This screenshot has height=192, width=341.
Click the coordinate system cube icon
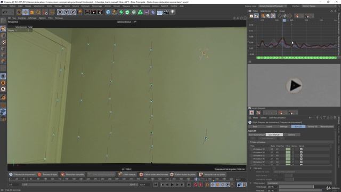(79, 12)
